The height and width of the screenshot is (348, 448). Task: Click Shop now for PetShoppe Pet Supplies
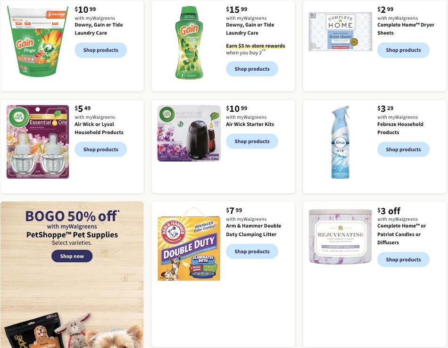click(72, 257)
